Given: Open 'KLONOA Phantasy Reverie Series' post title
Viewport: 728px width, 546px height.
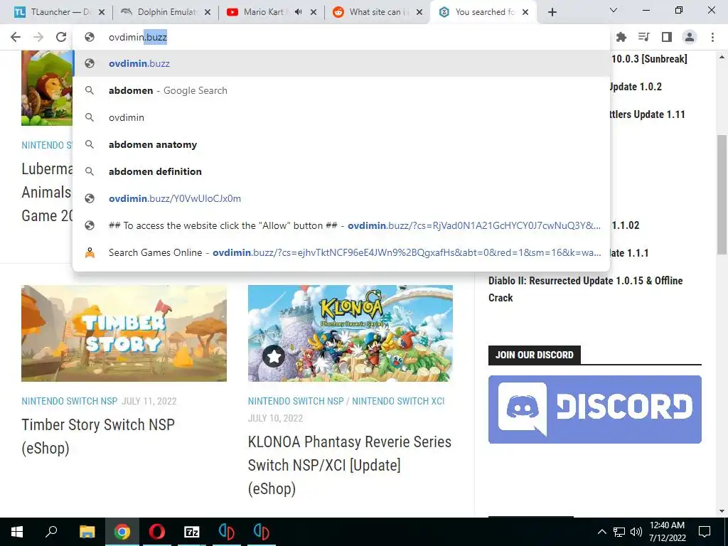Looking at the screenshot, I should [350, 465].
